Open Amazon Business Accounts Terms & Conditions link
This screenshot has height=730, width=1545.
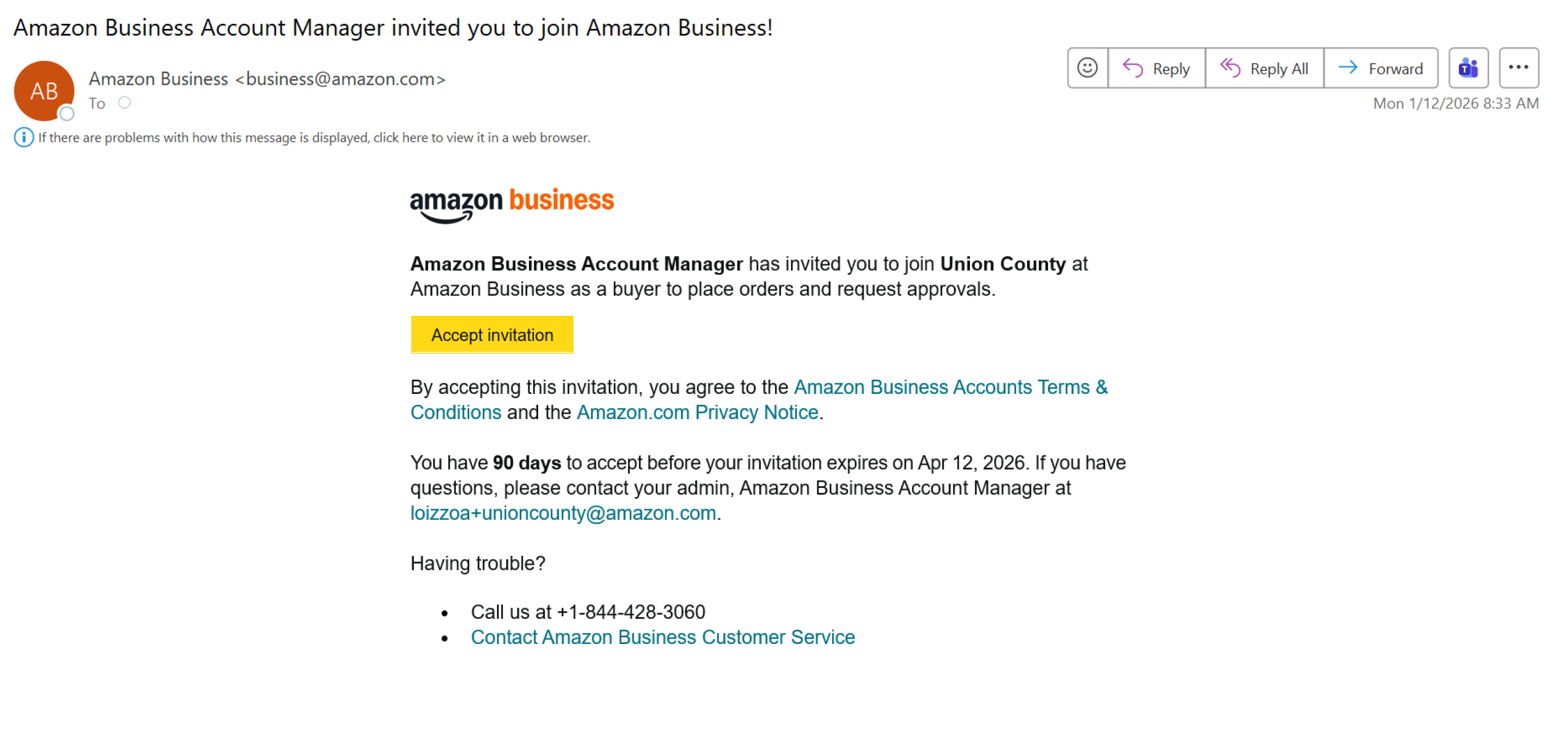(x=950, y=387)
